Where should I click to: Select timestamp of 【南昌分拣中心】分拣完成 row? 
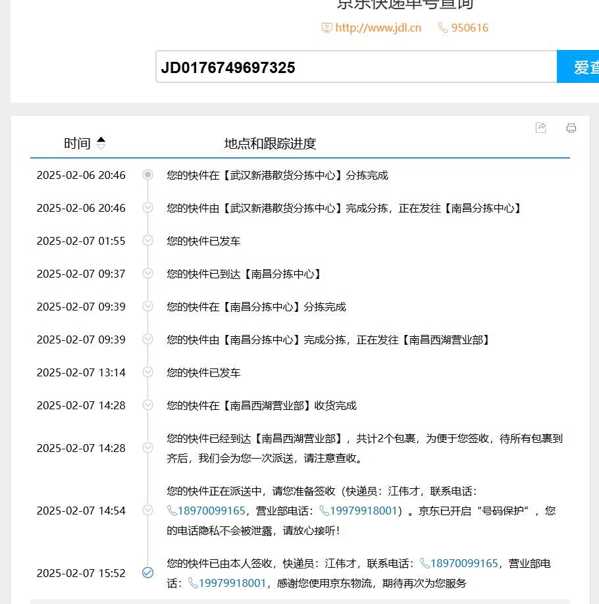click(81, 307)
